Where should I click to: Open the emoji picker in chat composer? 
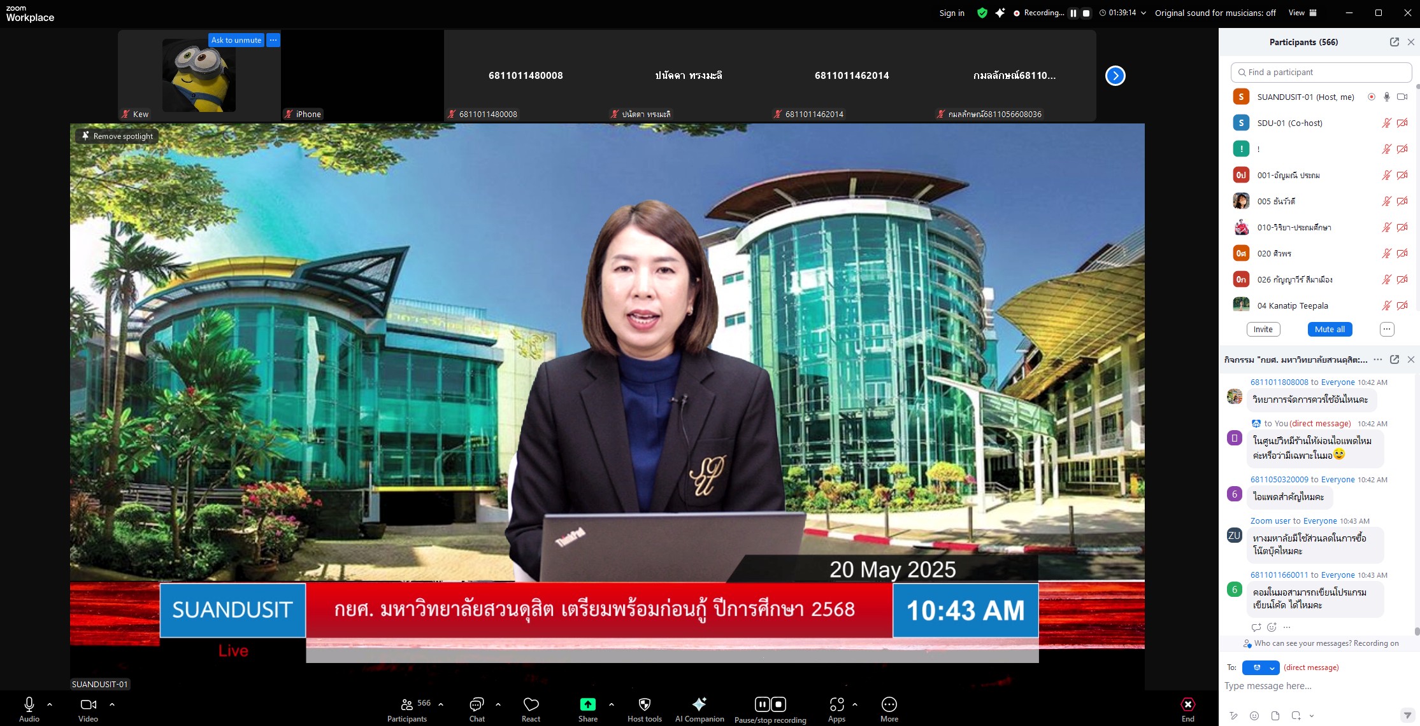(1254, 716)
